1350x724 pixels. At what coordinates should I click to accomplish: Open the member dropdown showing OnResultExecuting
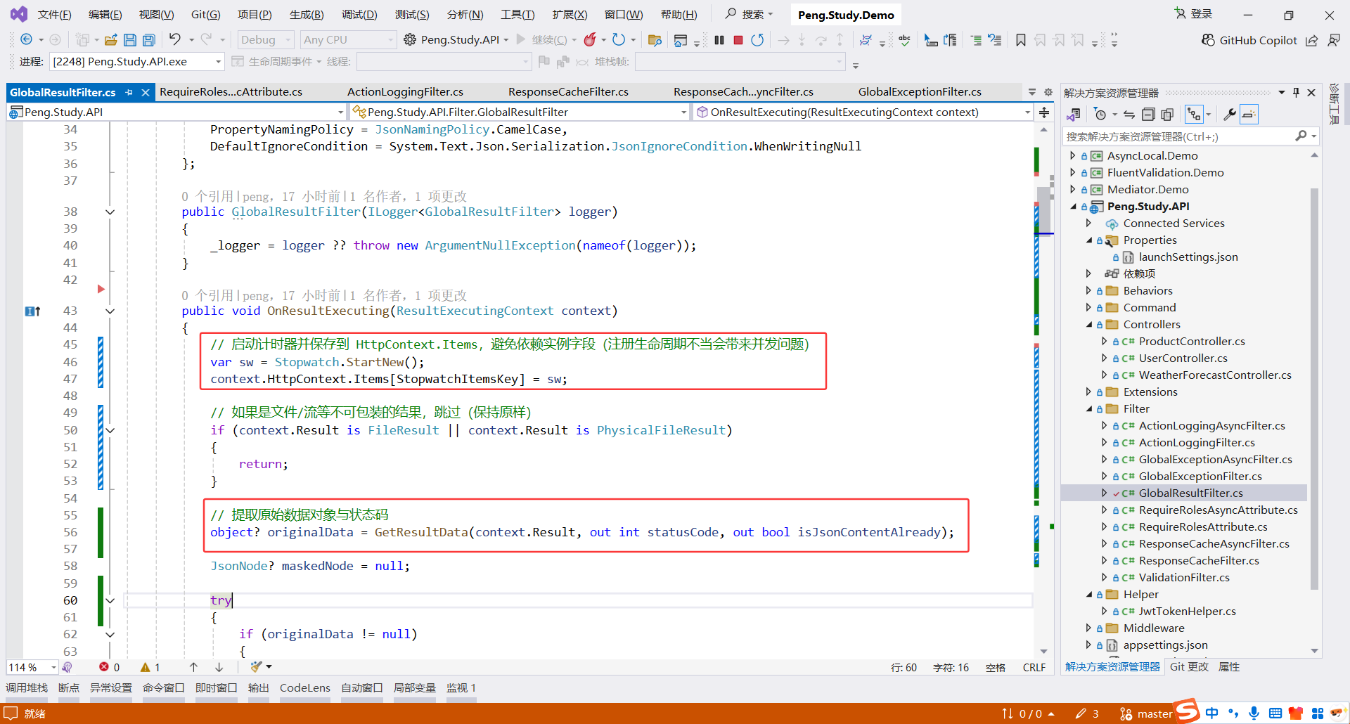coord(863,112)
